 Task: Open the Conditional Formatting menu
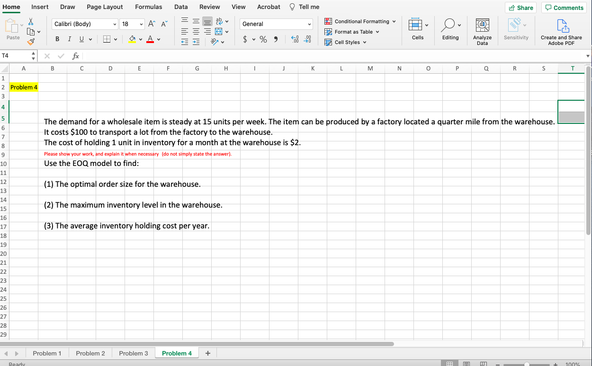360,21
